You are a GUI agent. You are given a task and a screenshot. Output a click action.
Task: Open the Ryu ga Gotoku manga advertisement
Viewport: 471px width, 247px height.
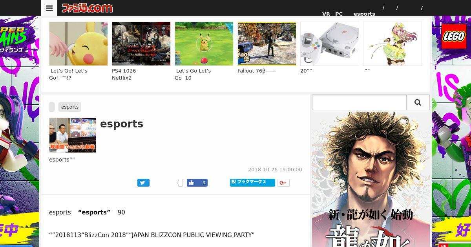[x=371, y=180]
